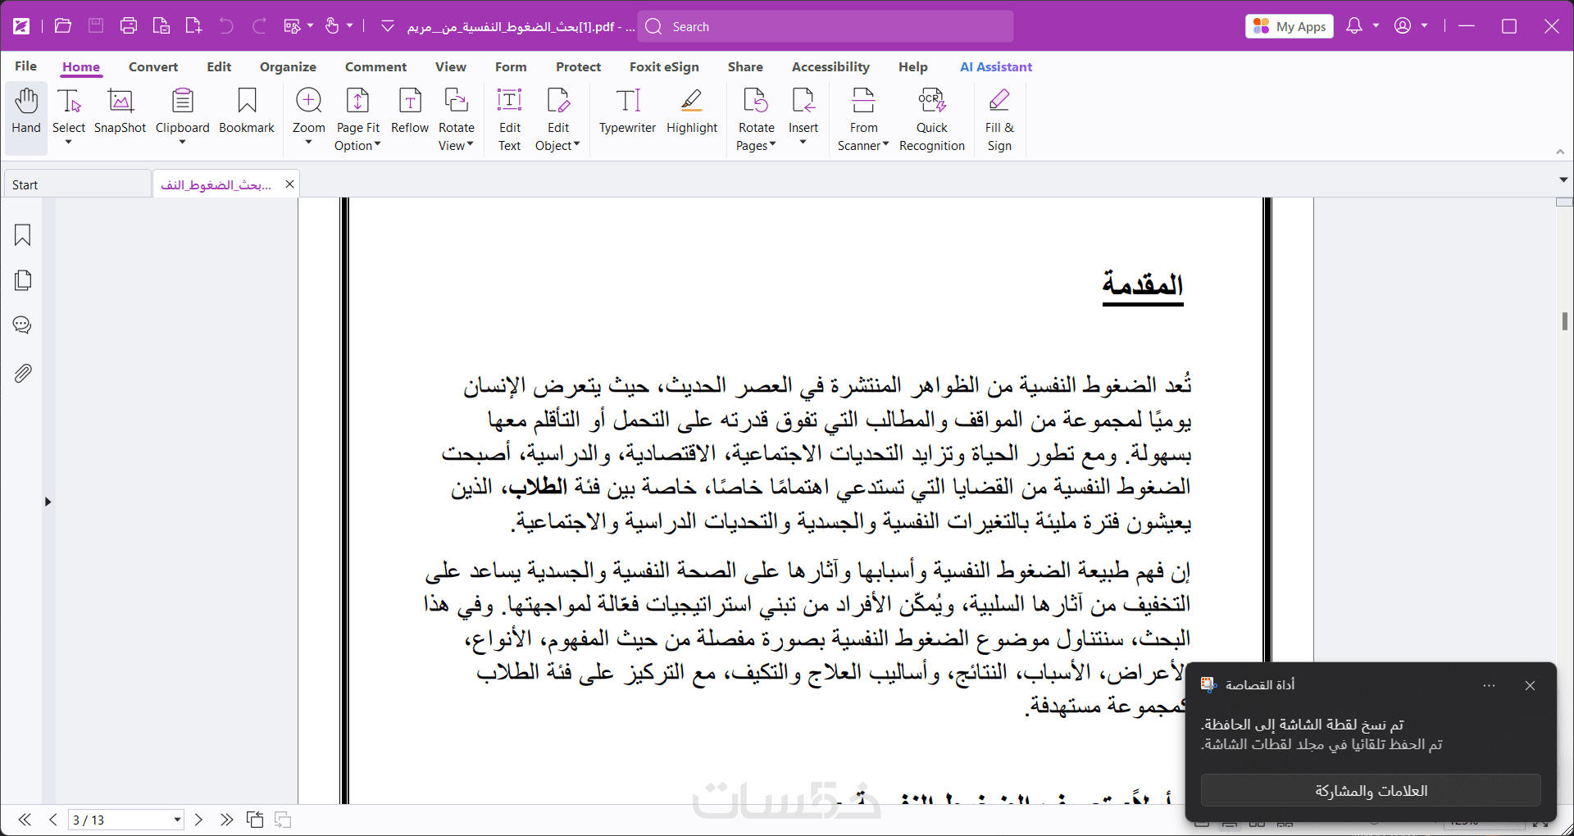Go to the next page
Screen dimensions: 1574x836
click(198, 820)
